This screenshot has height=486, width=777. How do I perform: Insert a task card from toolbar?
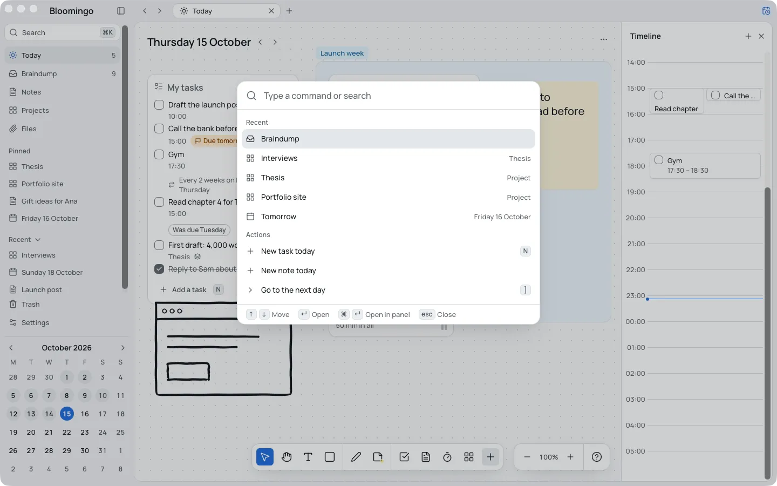pos(404,457)
